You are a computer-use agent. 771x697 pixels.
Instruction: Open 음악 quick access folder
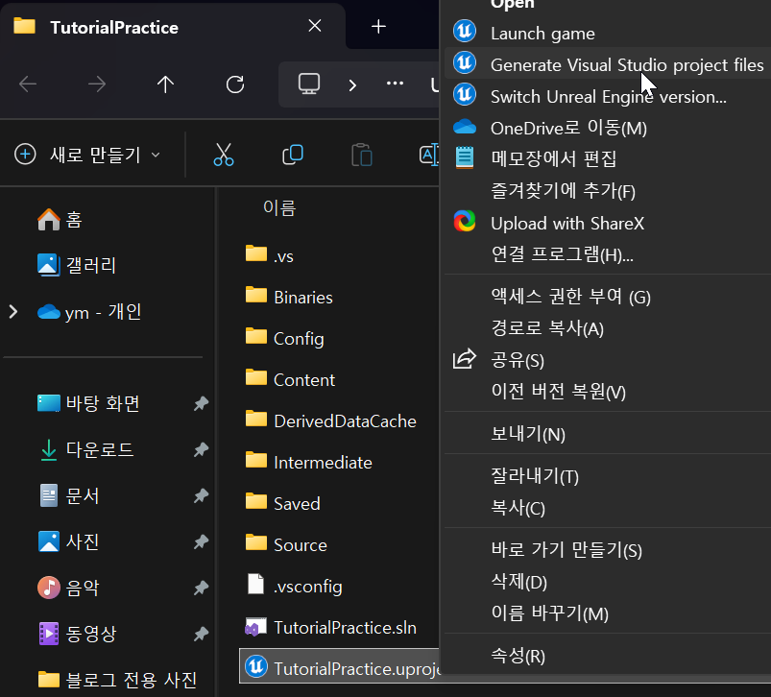(69, 588)
